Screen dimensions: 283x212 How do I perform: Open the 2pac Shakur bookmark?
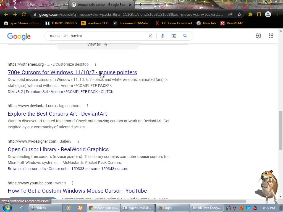pos(23,23)
